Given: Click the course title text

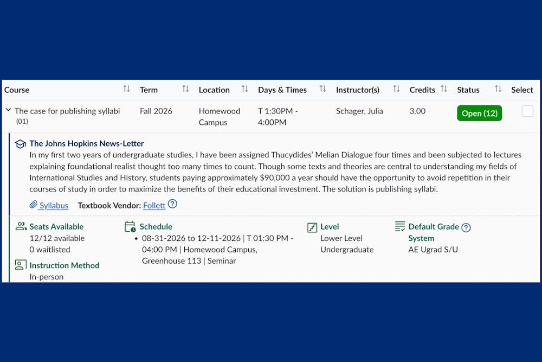Looking at the screenshot, I should tap(67, 111).
